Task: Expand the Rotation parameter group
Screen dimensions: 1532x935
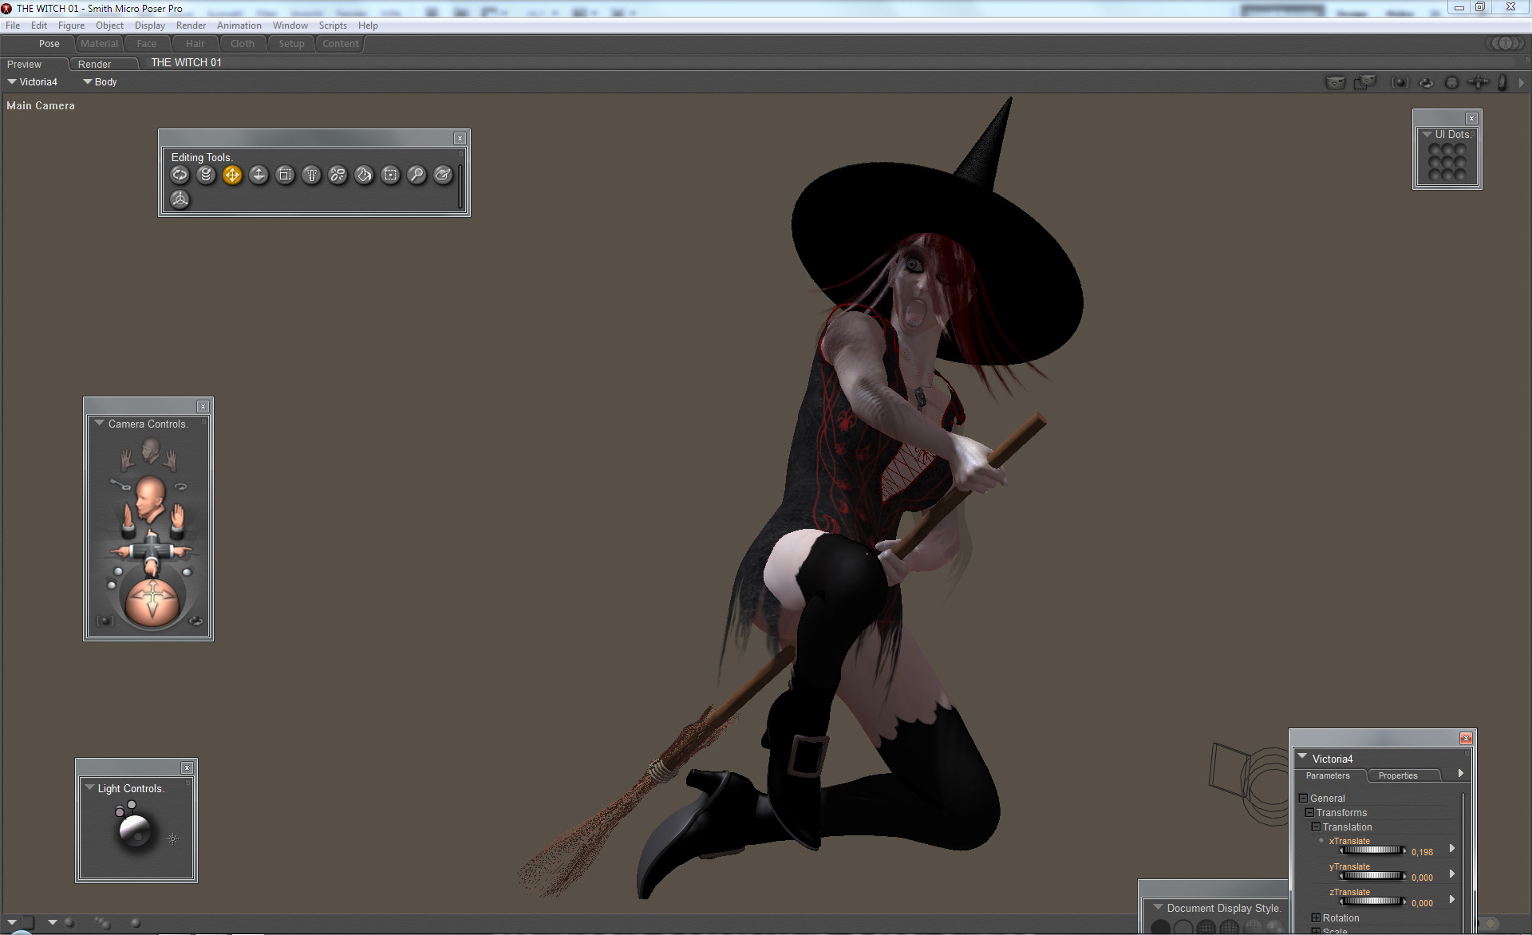Action: pos(1316,917)
